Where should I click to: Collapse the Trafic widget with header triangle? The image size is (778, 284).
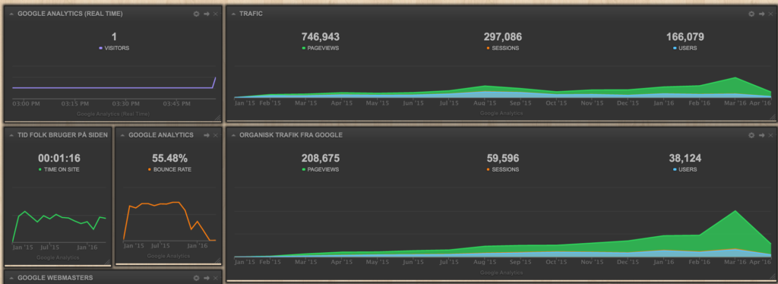point(233,14)
